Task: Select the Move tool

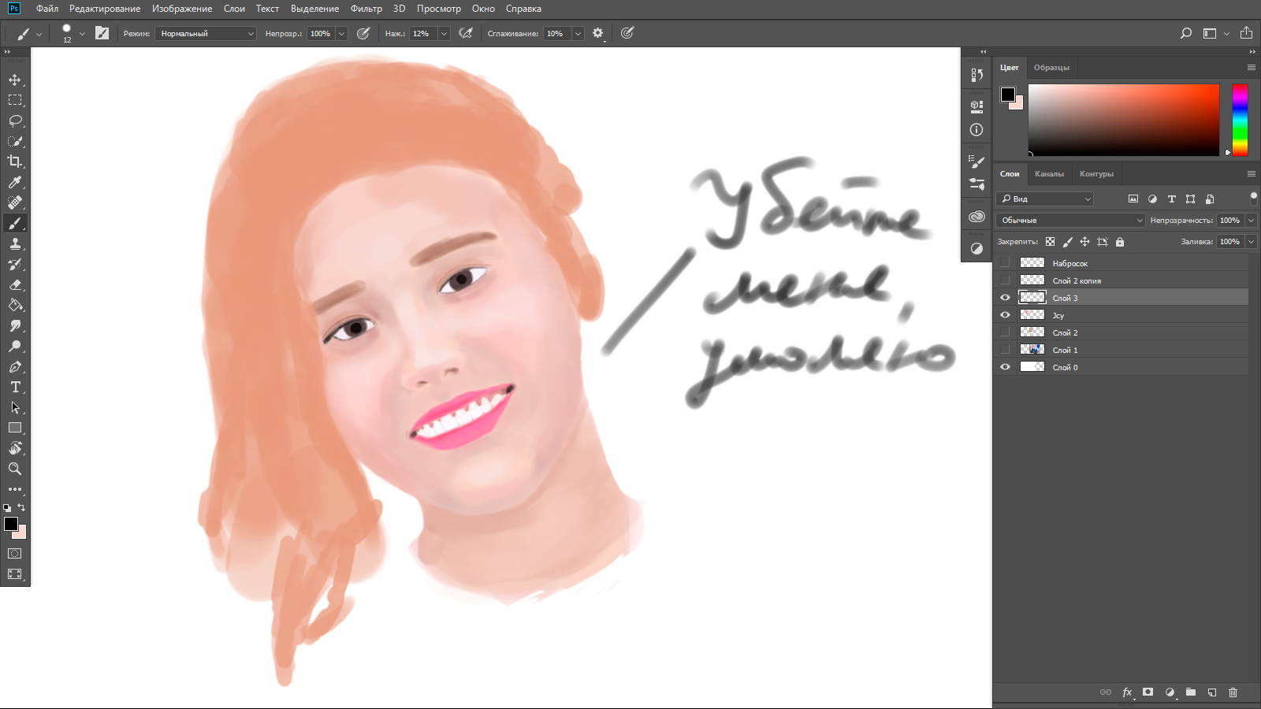Action: click(x=15, y=80)
